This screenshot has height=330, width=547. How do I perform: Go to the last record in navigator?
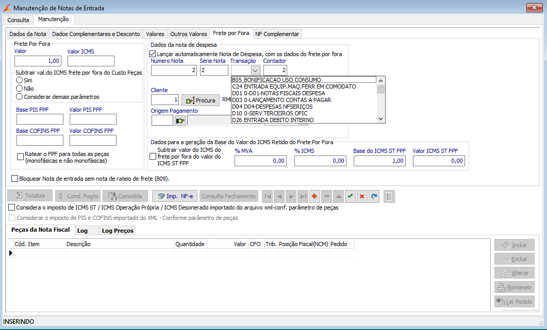303,196
